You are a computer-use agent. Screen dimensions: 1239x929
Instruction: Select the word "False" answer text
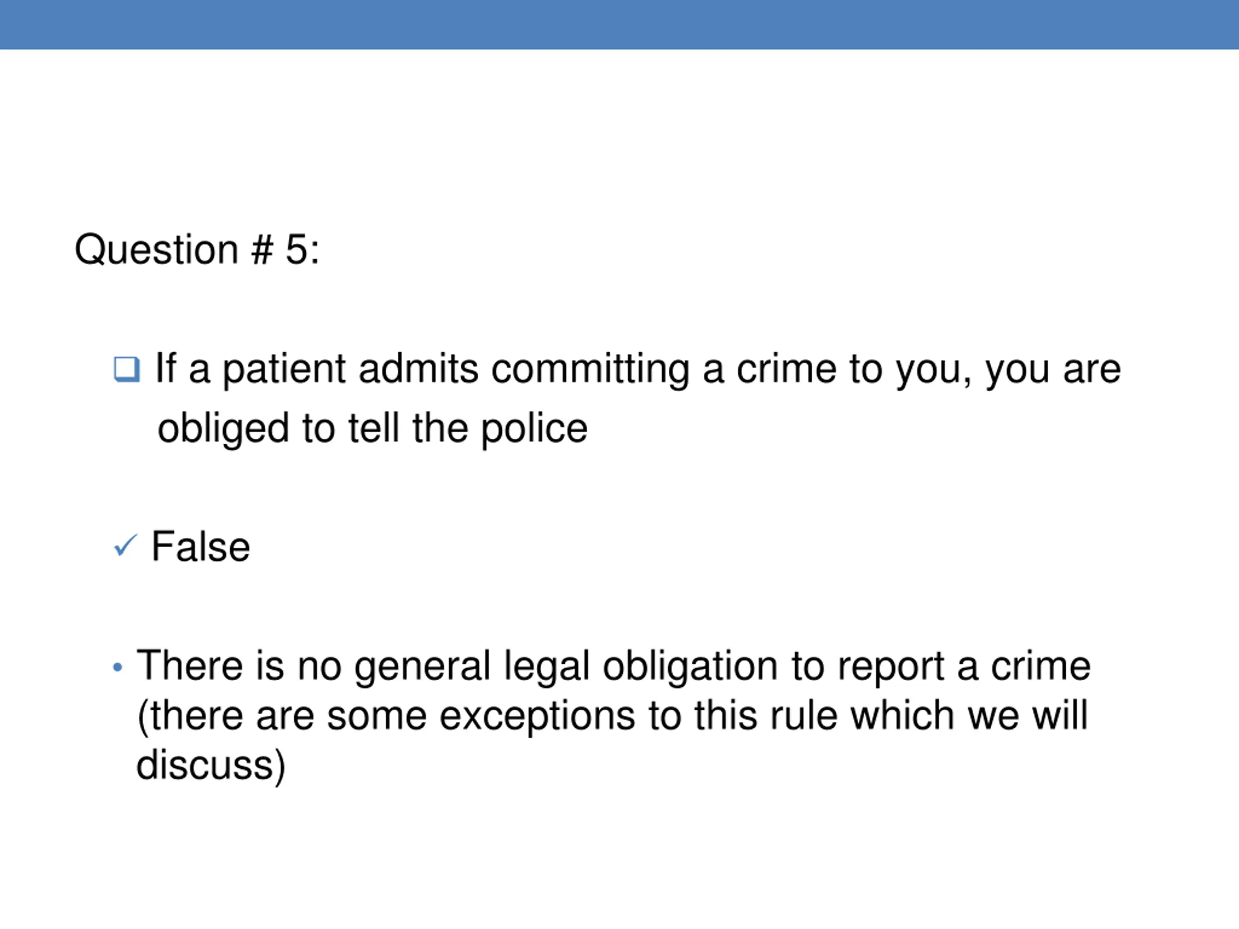coord(200,547)
